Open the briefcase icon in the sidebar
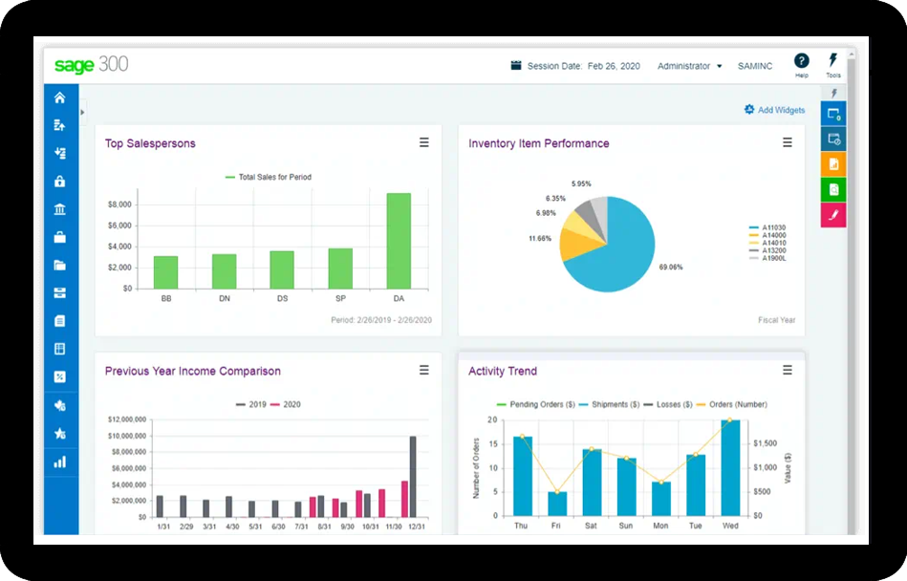The height and width of the screenshot is (581, 907). [x=60, y=237]
